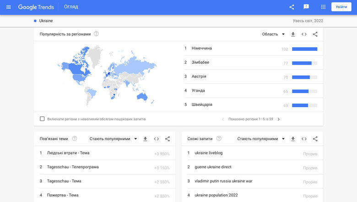Enable including low search volume regions
The width and height of the screenshot is (357, 202).
click(42, 119)
